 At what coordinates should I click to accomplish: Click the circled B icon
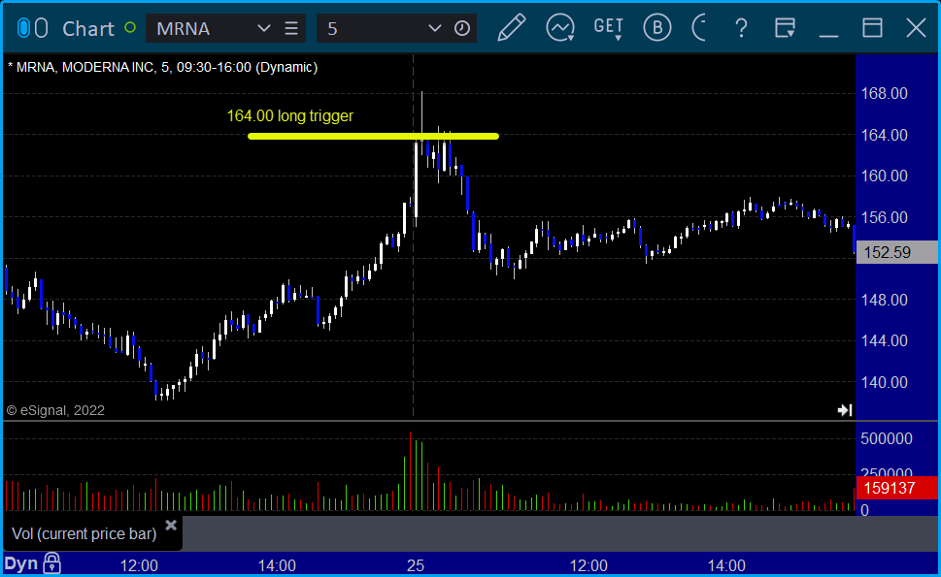point(657,28)
